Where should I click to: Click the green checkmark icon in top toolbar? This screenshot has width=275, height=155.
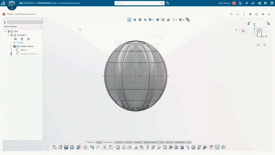[188, 20]
